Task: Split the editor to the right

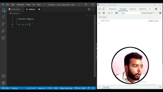Action: point(89,9)
